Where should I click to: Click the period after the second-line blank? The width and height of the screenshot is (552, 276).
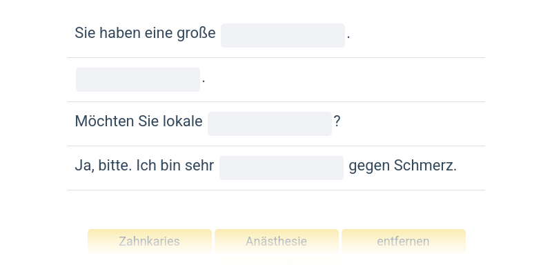pyautogui.click(x=204, y=80)
